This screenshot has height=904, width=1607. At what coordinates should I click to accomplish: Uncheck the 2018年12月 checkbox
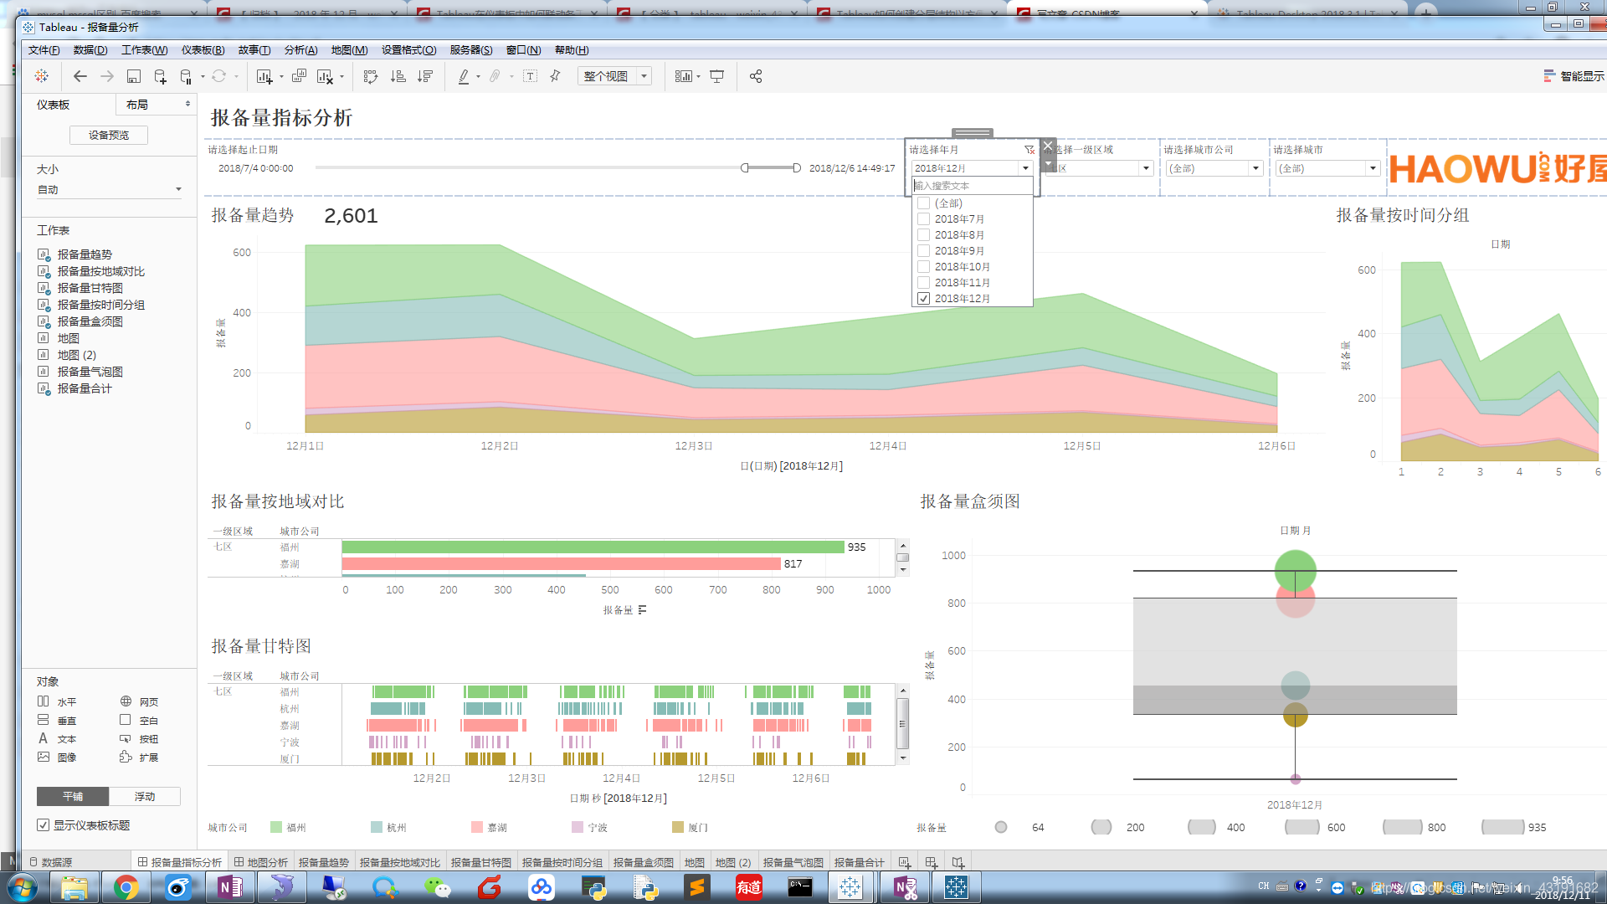pos(923,299)
